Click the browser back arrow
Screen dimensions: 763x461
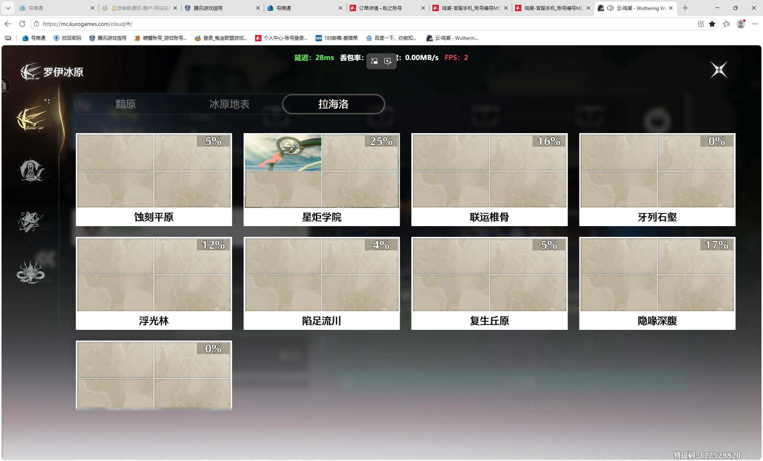(8, 24)
